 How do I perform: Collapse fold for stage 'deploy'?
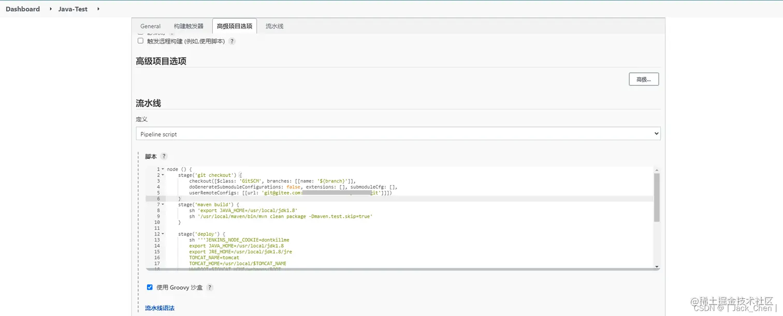coord(163,234)
